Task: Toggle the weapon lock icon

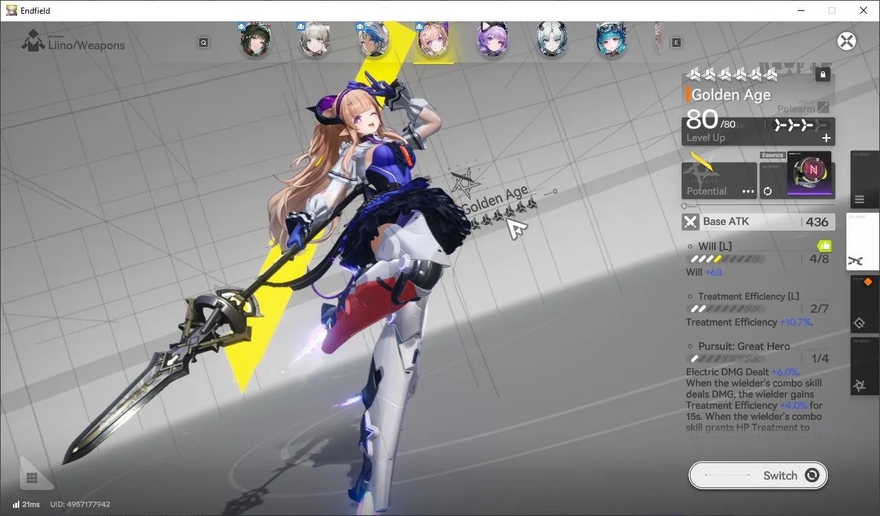Action: pos(824,75)
